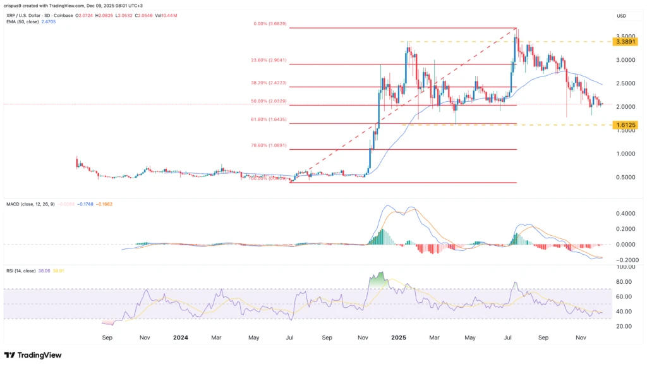647x366 pixels.
Task: Select the yellow 3.3891 price level label
Action: pyautogui.click(x=627, y=42)
